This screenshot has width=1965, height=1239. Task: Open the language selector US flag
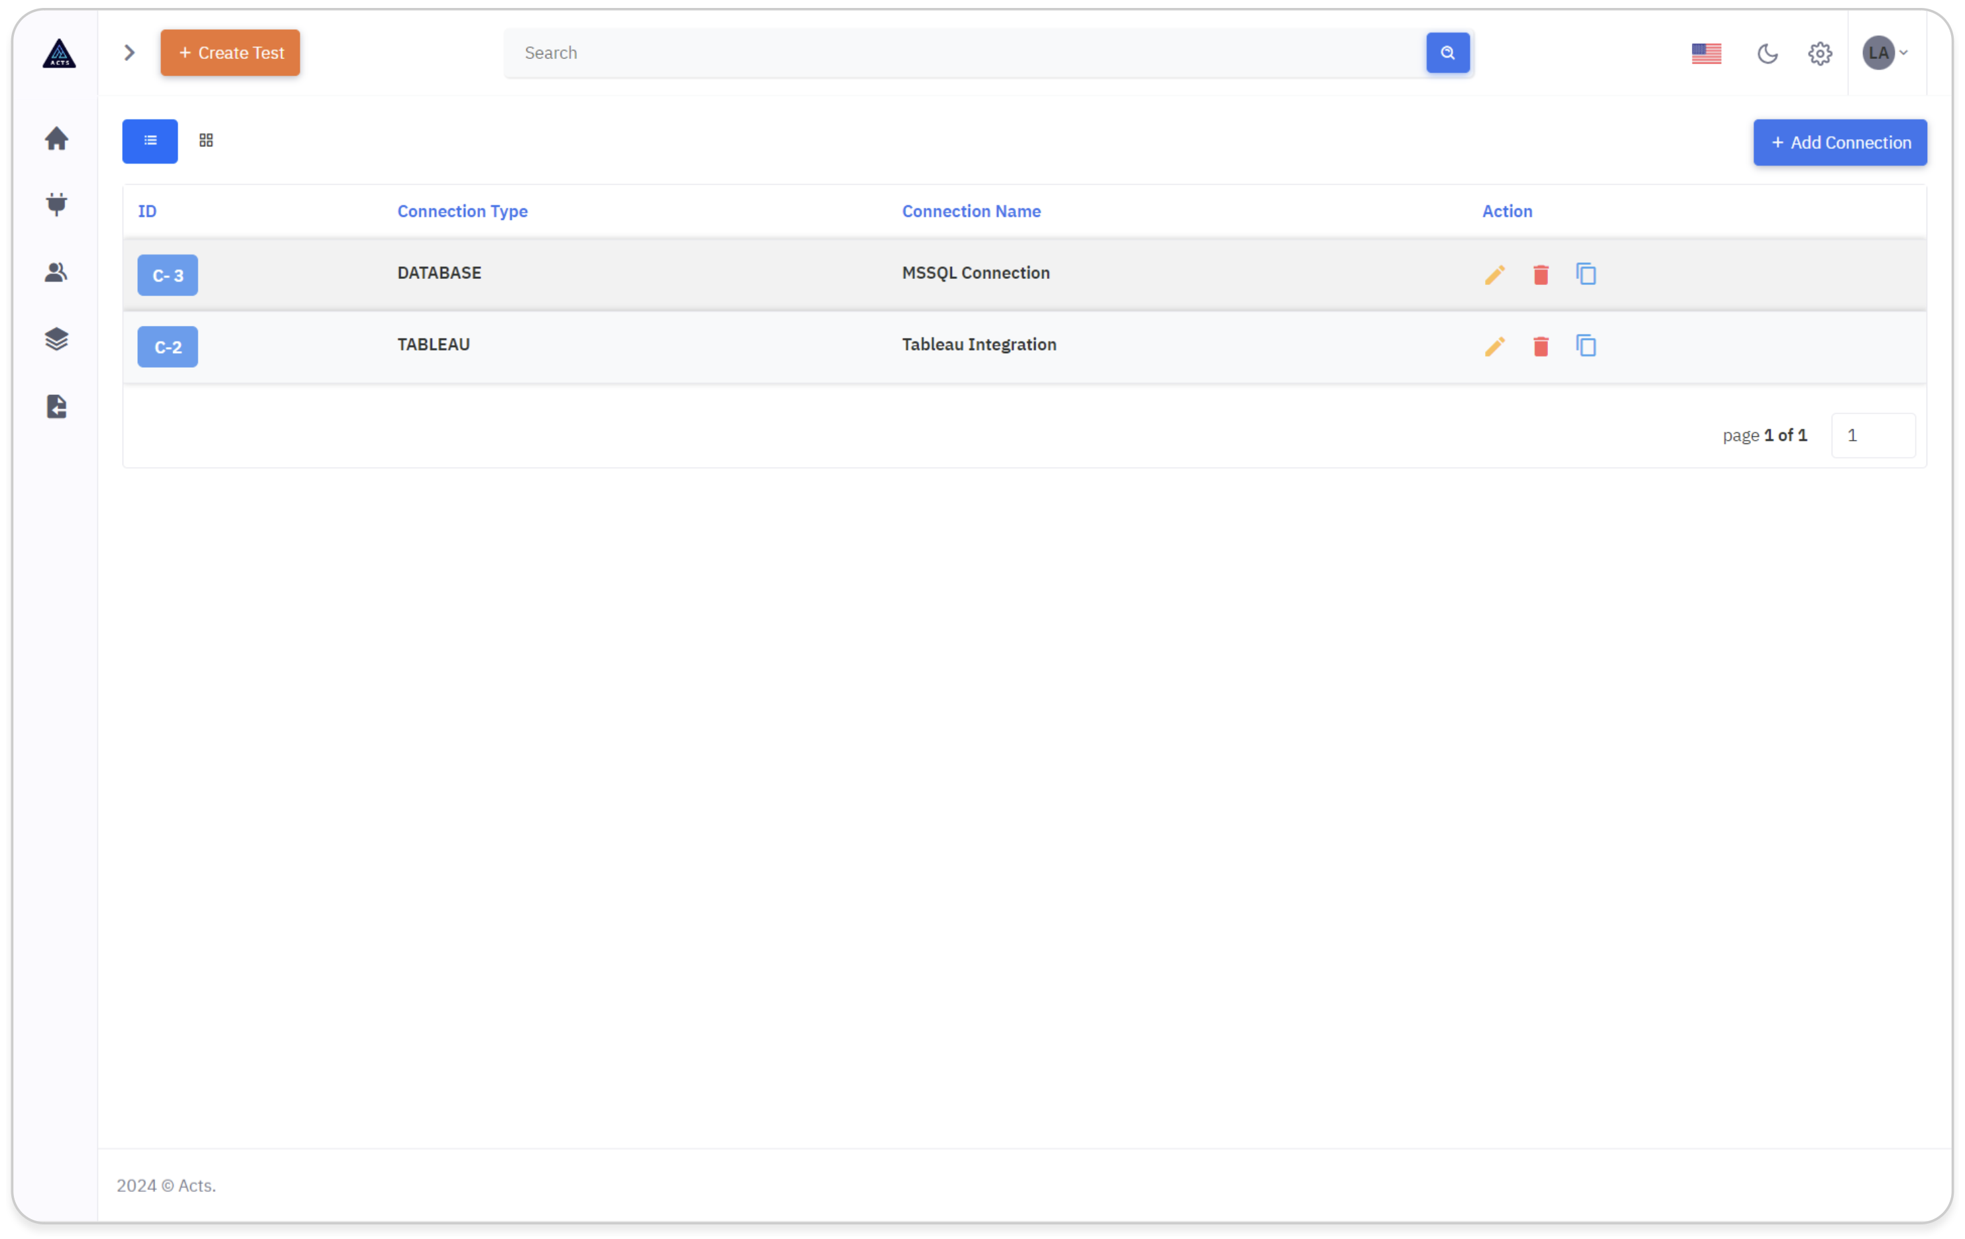1706,54
